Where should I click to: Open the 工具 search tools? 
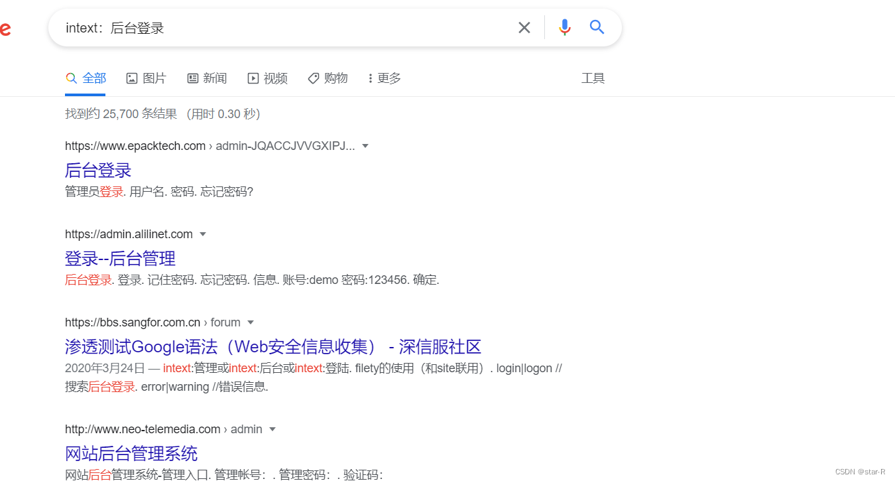point(593,78)
